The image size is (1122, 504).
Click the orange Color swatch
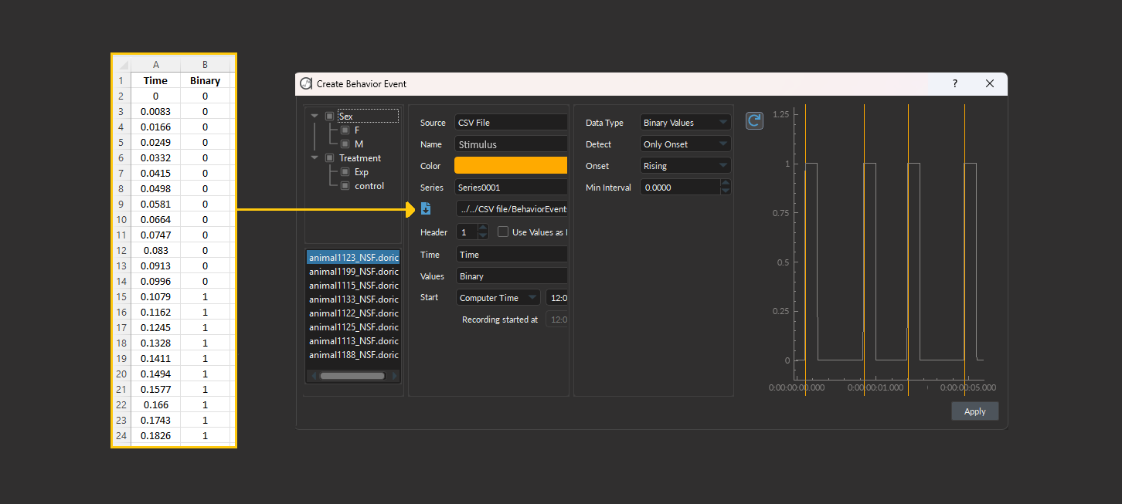[x=511, y=166]
